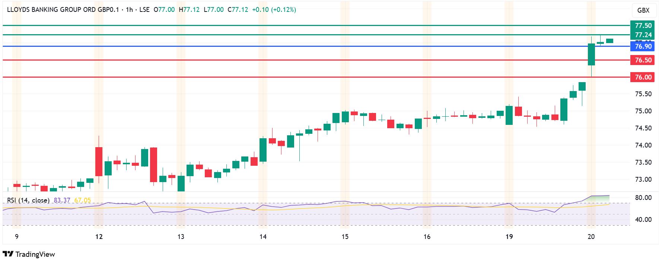Screen dimensions: 659x262
Task: Open the Lloyds Banking Group symbol title
Action: click(63, 10)
